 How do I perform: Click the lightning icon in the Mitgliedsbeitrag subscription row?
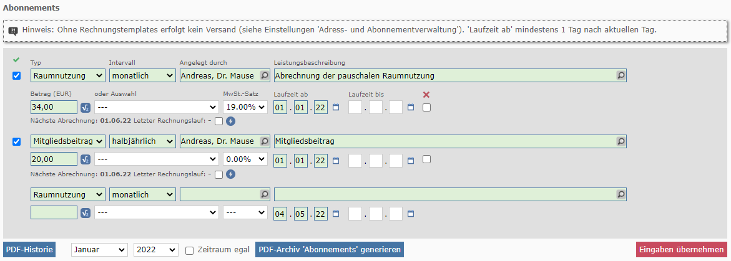tap(230, 174)
